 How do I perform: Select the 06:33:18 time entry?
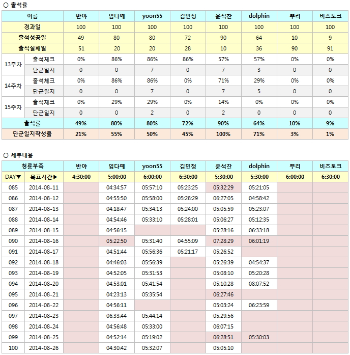point(259,230)
